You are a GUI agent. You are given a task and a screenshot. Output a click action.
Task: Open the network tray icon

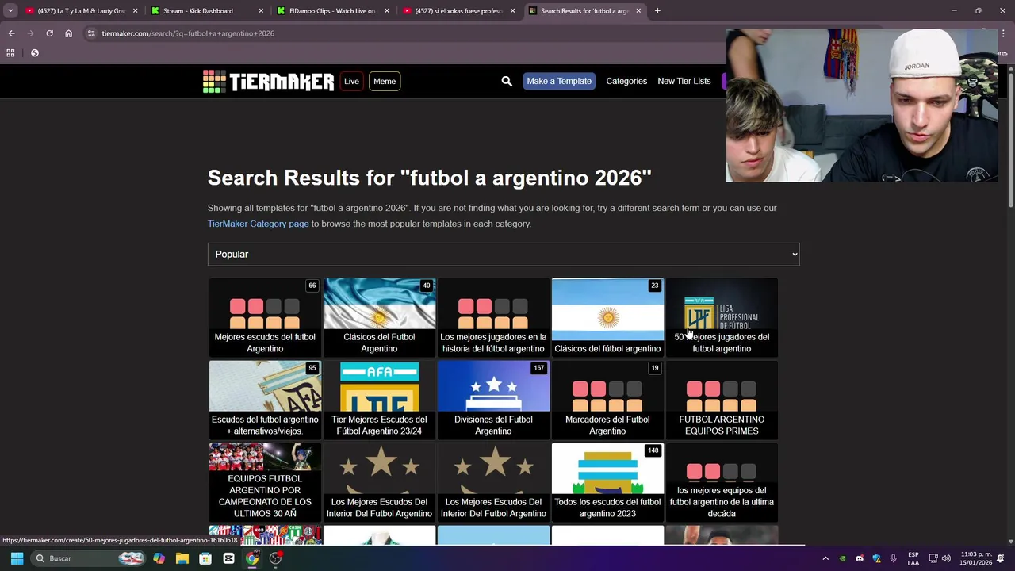933,558
